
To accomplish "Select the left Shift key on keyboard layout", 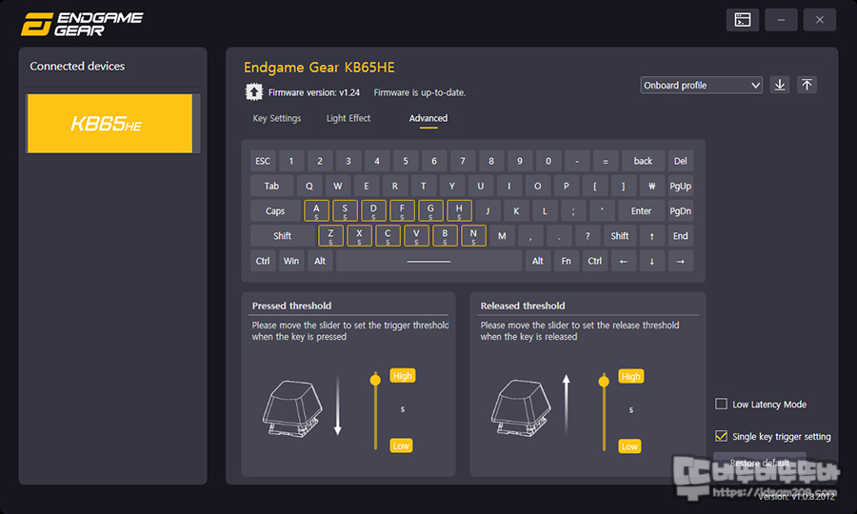I will tap(283, 236).
